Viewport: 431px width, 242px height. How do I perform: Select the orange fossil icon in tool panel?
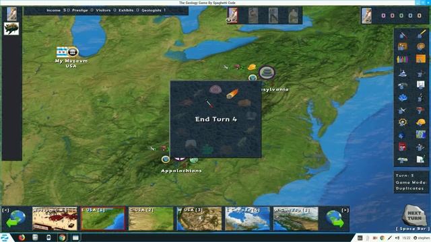(x=420, y=46)
